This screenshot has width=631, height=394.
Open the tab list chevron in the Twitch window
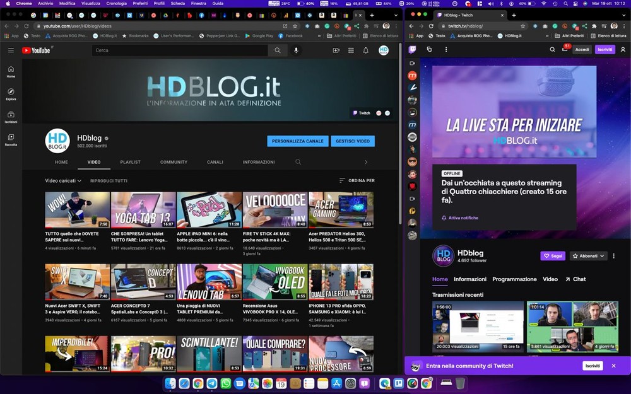624,15
